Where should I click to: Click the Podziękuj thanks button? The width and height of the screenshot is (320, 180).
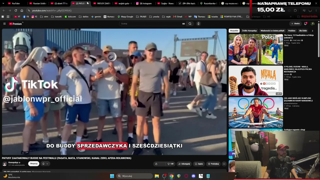pos(213,164)
